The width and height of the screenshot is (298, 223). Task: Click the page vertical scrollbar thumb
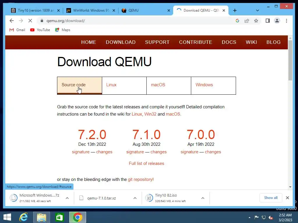coord(290,60)
